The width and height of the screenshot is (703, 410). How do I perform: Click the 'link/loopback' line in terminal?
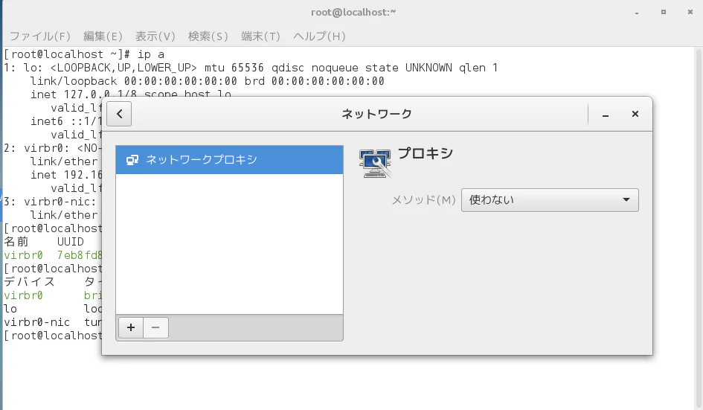tap(207, 81)
